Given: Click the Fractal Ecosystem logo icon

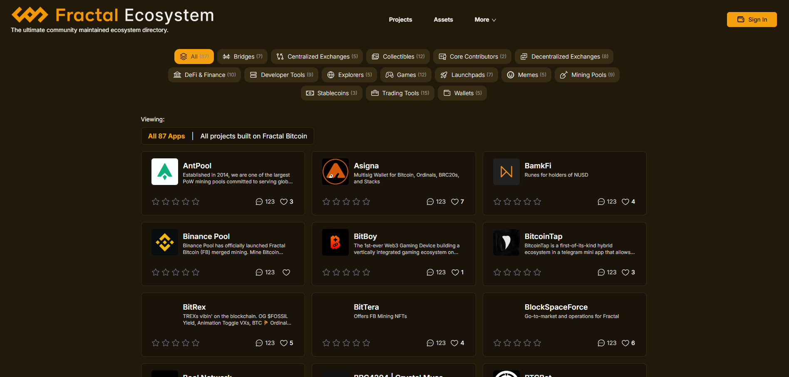Looking at the screenshot, I should pos(30,15).
